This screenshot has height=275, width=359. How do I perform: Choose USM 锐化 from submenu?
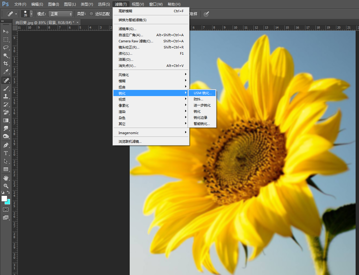coord(202,93)
